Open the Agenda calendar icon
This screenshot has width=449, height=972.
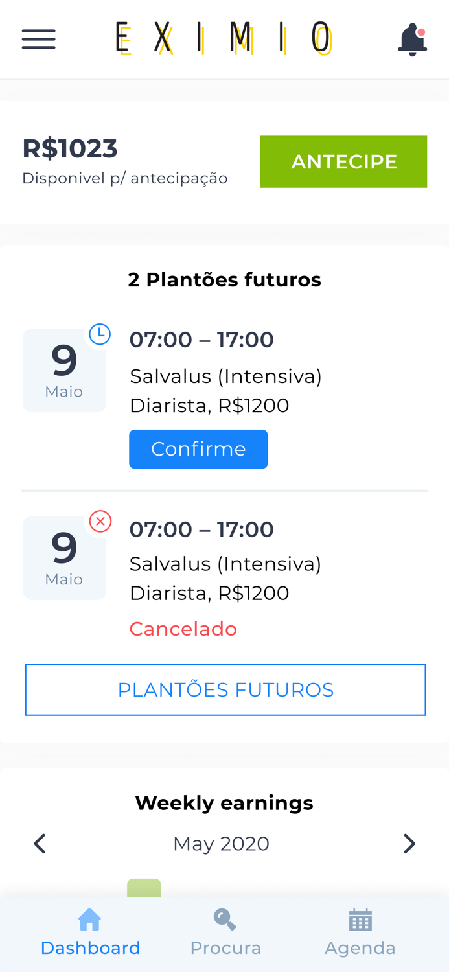tap(360, 918)
